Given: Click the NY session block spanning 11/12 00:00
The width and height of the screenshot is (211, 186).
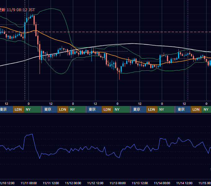Looking at the screenshot, I should pos(77,109).
